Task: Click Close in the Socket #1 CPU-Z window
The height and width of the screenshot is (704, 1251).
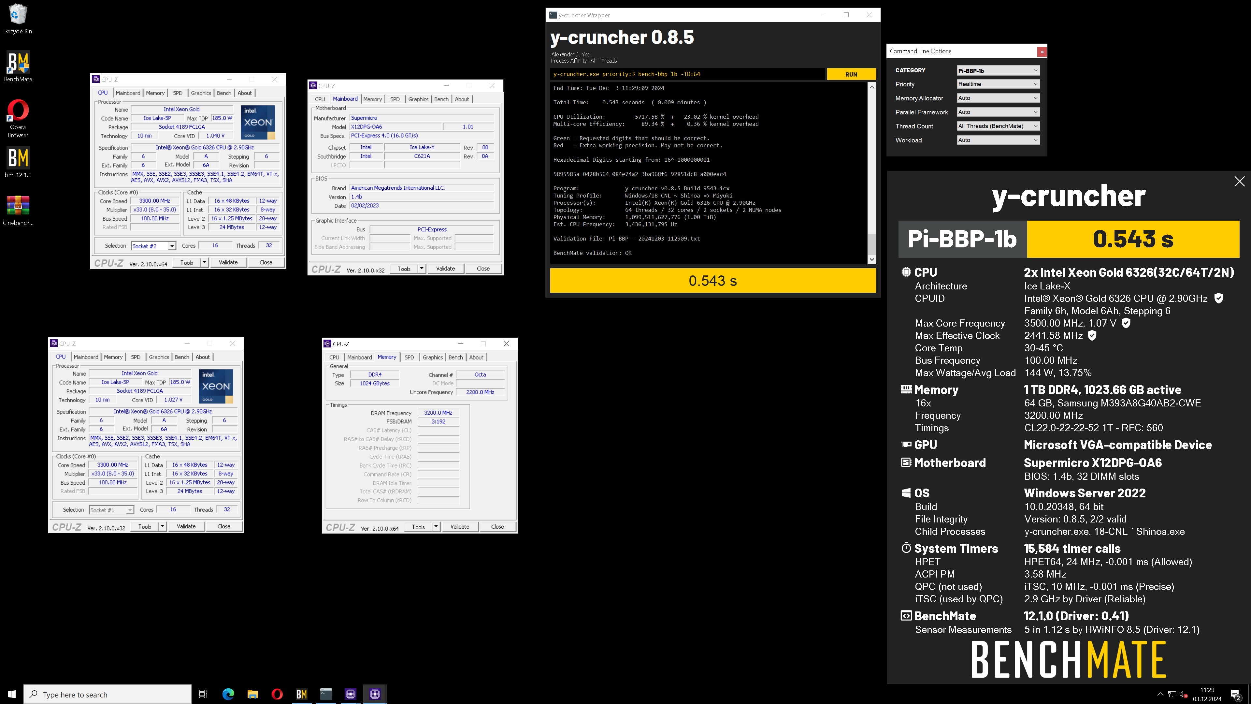Action: pos(224,527)
